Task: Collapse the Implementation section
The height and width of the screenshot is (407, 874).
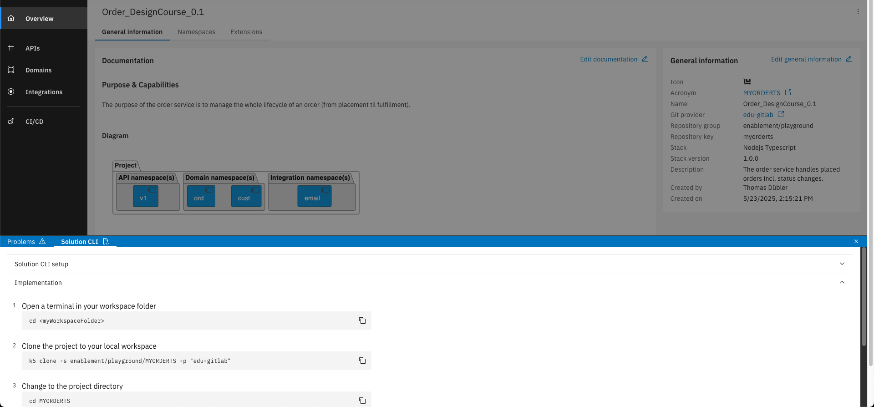Action: click(x=842, y=282)
